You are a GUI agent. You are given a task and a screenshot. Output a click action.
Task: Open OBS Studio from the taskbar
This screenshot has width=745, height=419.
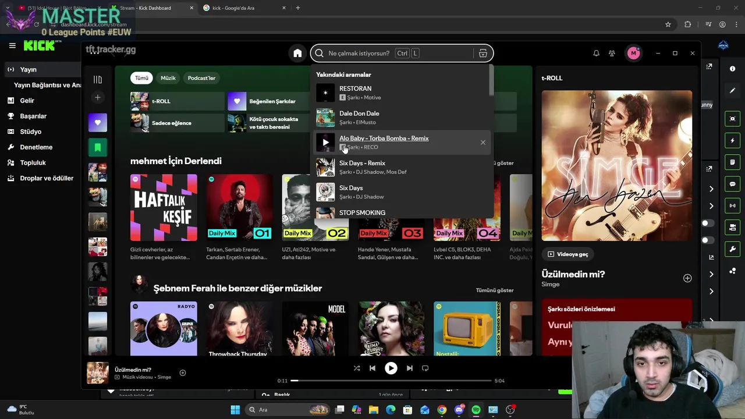(510, 410)
